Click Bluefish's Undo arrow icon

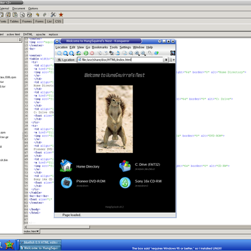click(37, 14)
